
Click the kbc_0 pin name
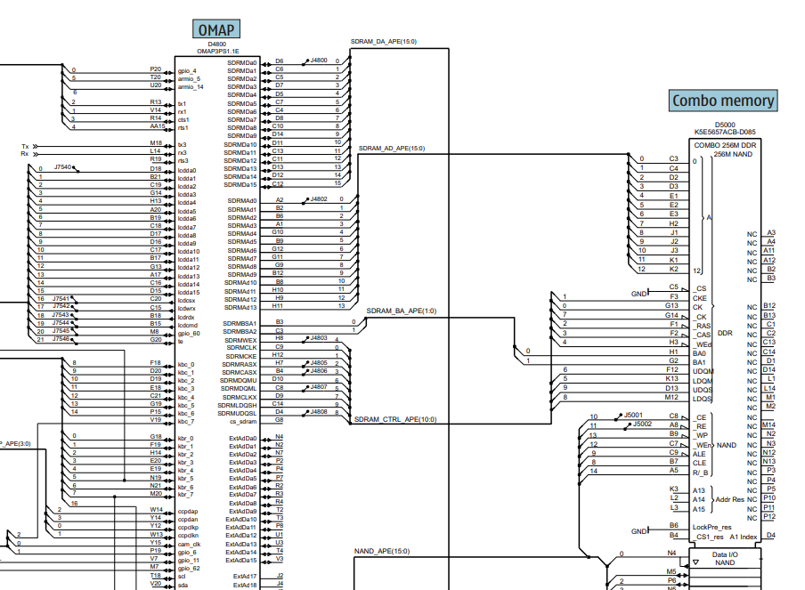coord(186,364)
